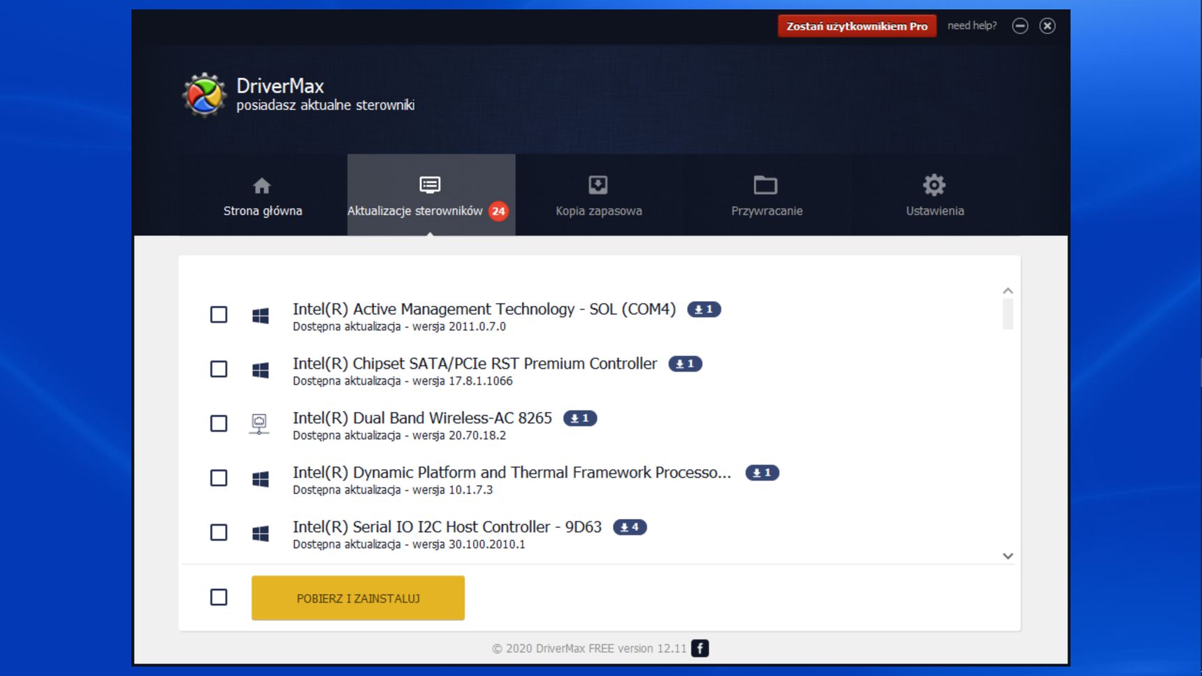Screen dimensions: 1202x676
Task: Select Intel(R) Active Management Technology - SOL (COM4) title
Action: [x=484, y=309]
